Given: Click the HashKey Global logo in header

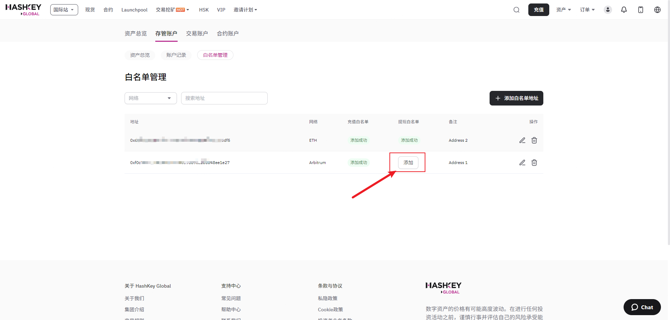Looking at the screenshot, I should point(23,10).
